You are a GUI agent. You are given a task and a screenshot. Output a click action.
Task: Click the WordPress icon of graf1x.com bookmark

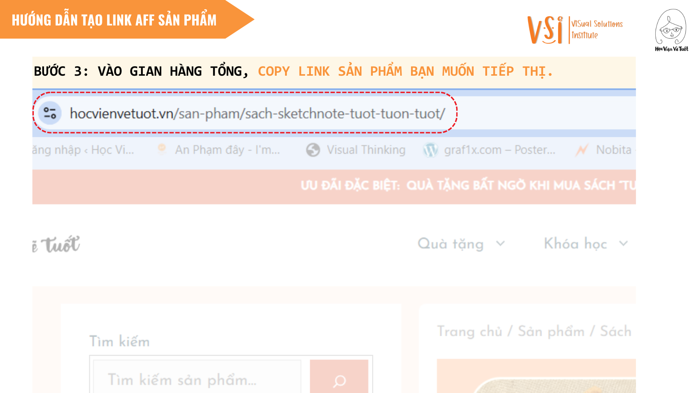coord(430,150)
